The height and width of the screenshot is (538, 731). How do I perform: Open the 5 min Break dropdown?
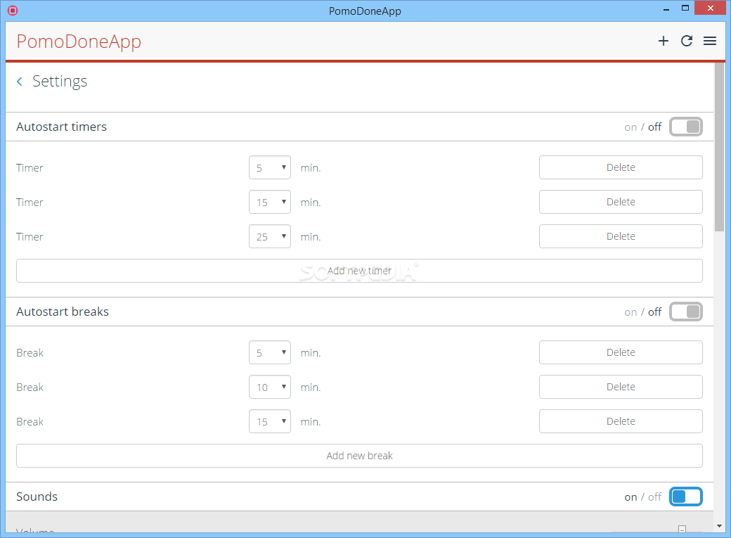click(270, 352)
